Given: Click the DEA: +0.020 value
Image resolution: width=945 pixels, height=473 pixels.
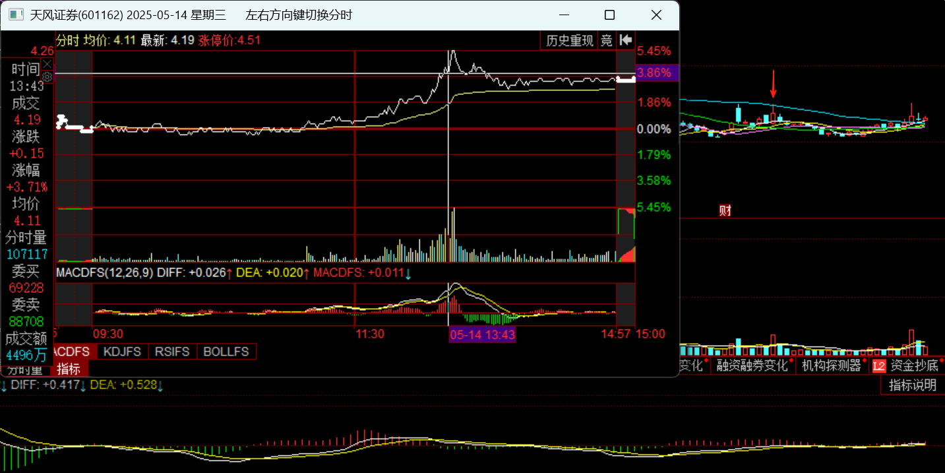Looking at the screenshot, I should [269, 272].
